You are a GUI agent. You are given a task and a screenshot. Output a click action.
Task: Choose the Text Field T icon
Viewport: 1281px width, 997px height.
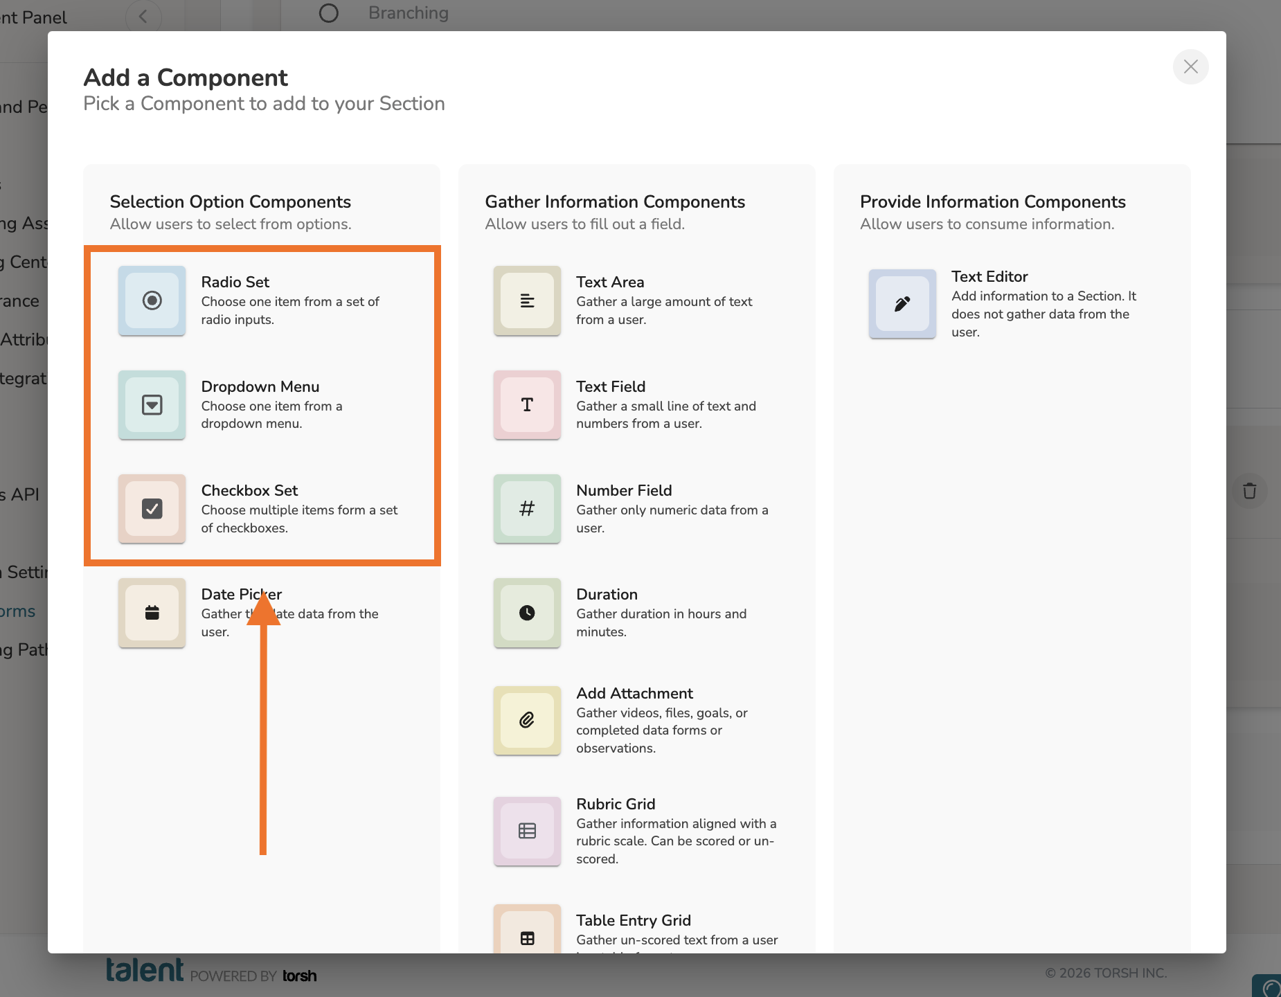(x=527, y=405)
